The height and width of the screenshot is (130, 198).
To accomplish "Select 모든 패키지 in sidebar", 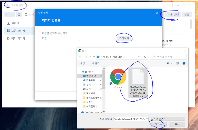I will click(19, 31).
